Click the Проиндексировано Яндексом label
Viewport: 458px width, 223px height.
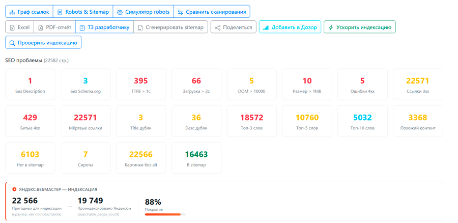104,208
